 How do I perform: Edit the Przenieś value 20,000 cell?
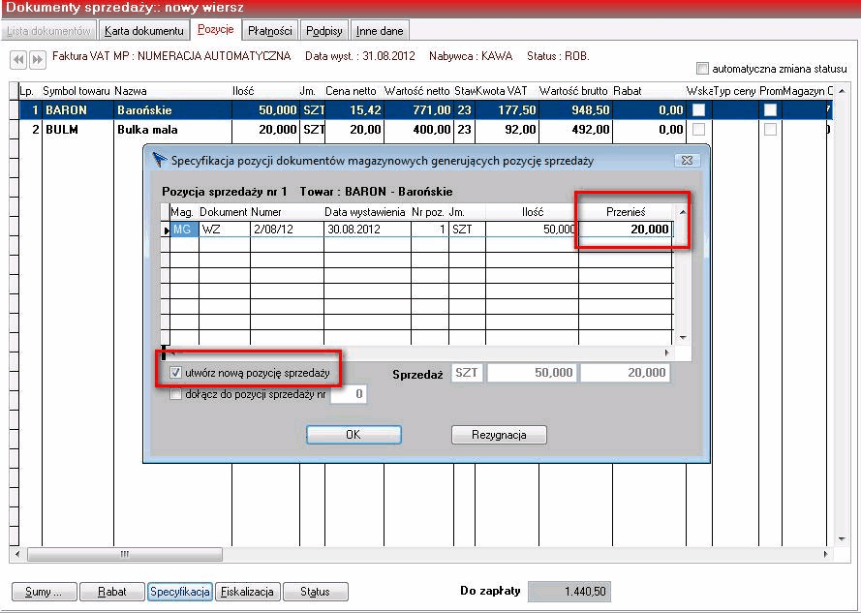tap(626, 230)
